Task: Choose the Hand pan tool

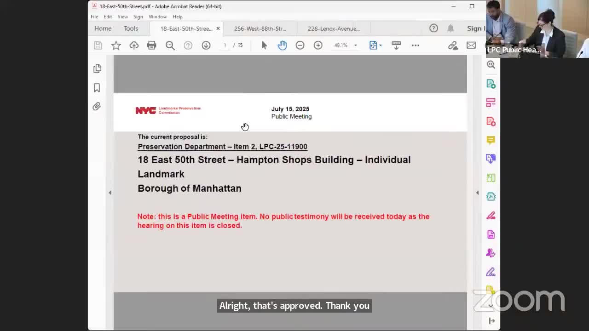Action: (282, 45)
